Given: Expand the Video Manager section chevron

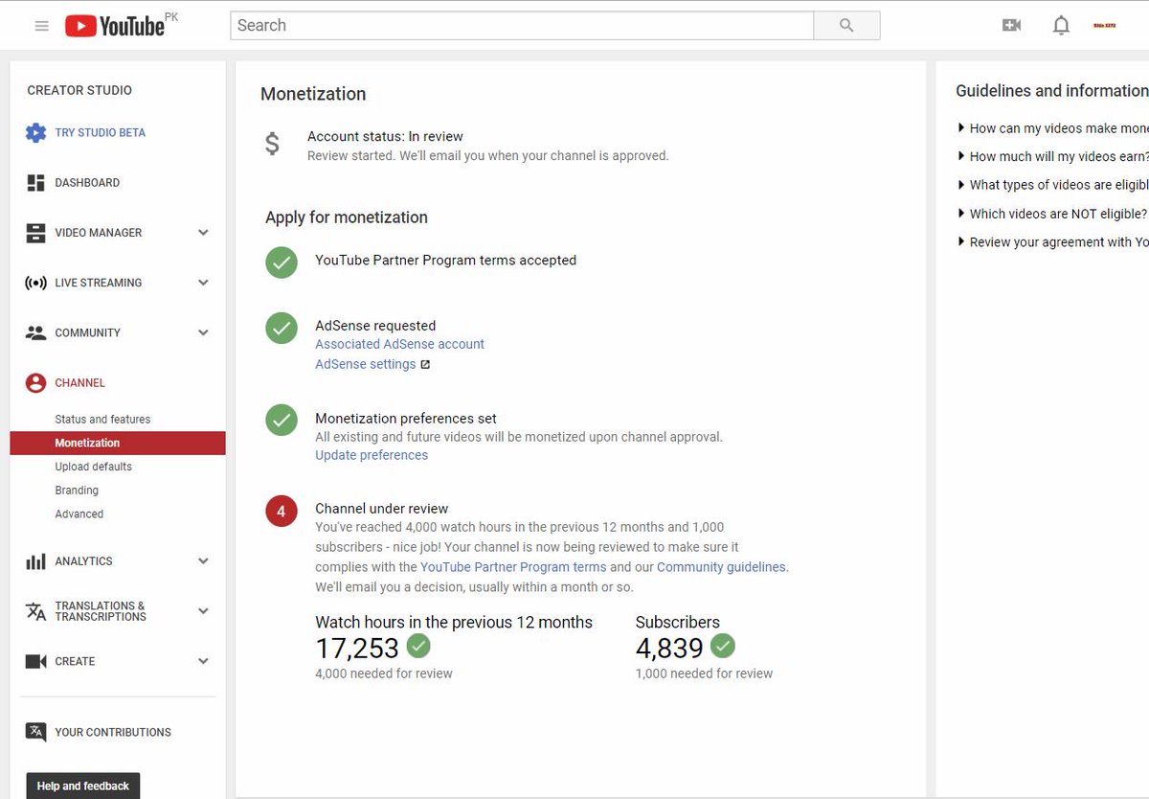Looking at the screenshot, I should (203, 233).
